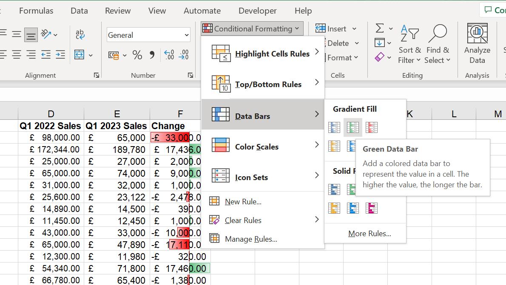The height and width of the screenshot is (285, 506).
Task: Click the AutoSum sigma icon
Action: pos(380,28)
